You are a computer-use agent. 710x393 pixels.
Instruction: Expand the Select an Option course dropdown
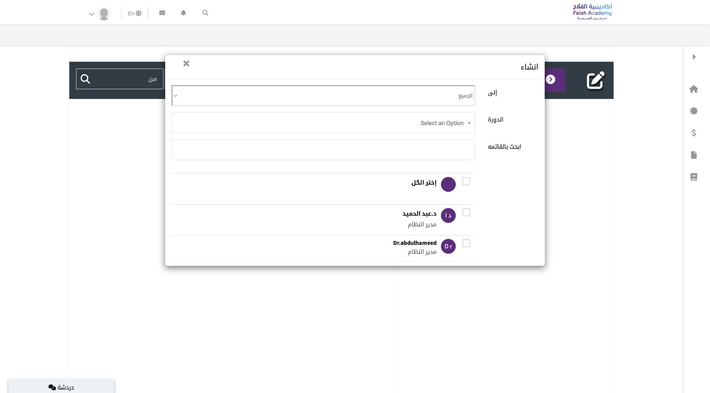click(x=323, y=123)
